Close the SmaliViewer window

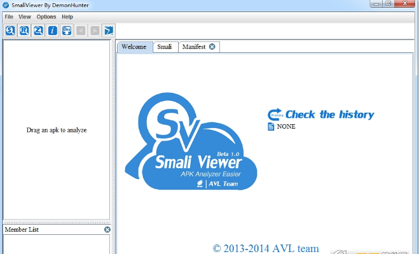tap(405, 4)
